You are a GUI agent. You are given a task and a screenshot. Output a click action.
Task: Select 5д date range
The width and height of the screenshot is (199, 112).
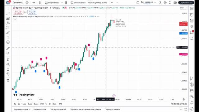19,104
